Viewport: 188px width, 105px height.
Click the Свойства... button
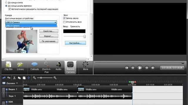pos(49,31)
